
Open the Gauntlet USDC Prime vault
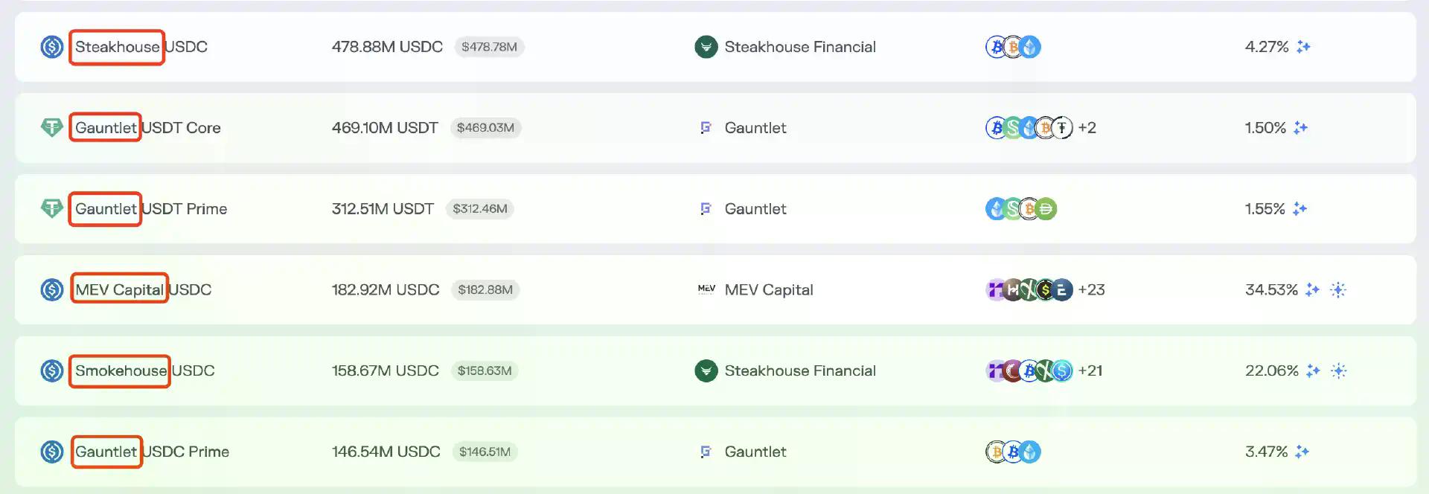[152, 452]
